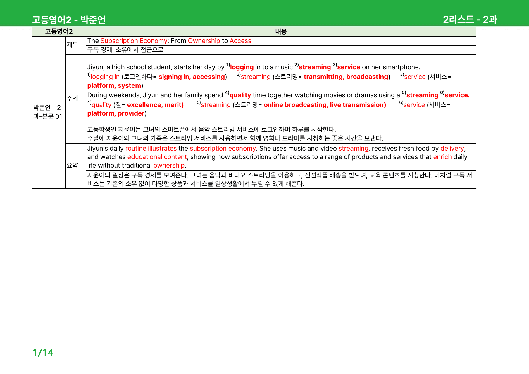Screen dimensions: 529x374
Task: Click the bold red word 'logging' in the first sentence
Action: pyautogui.click(x=242, y=67)
